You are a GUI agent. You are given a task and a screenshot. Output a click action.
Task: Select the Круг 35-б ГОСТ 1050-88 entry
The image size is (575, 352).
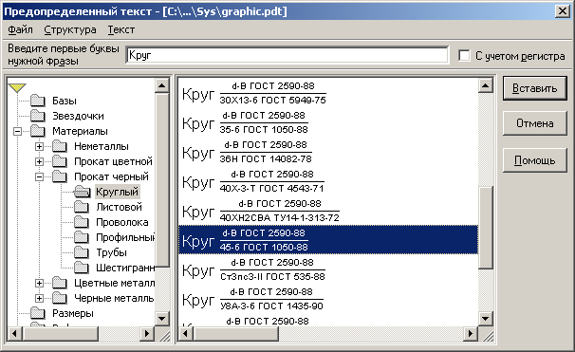[x=328, y=122]
